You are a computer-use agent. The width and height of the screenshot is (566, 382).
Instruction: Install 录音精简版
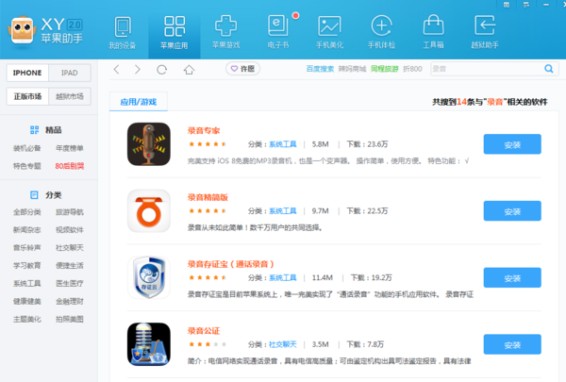coord(512,211)
